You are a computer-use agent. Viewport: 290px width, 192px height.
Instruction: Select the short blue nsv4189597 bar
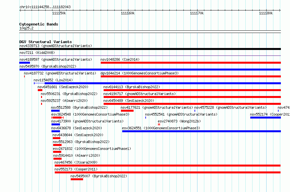coord(24,63)
